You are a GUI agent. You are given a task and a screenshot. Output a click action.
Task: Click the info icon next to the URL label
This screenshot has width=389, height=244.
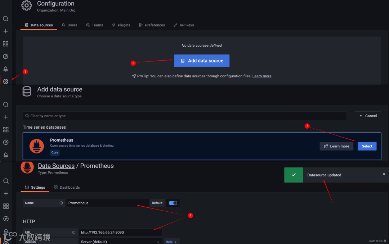[74, 233]
